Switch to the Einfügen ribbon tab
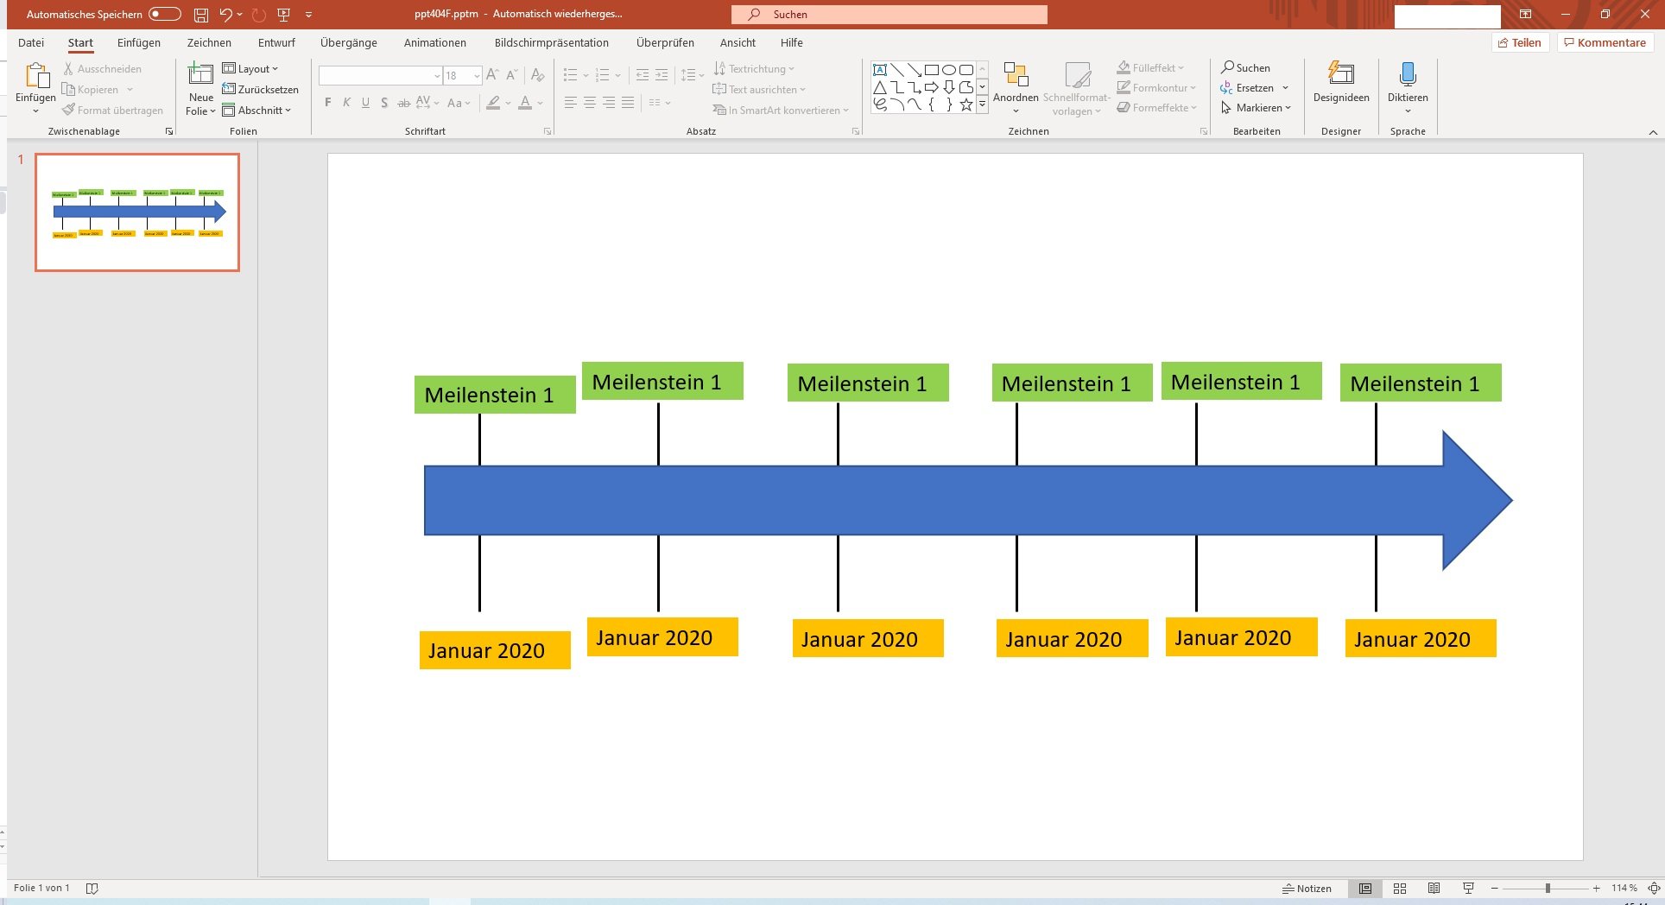The image size is (1665, 905). tap(139, 42)
